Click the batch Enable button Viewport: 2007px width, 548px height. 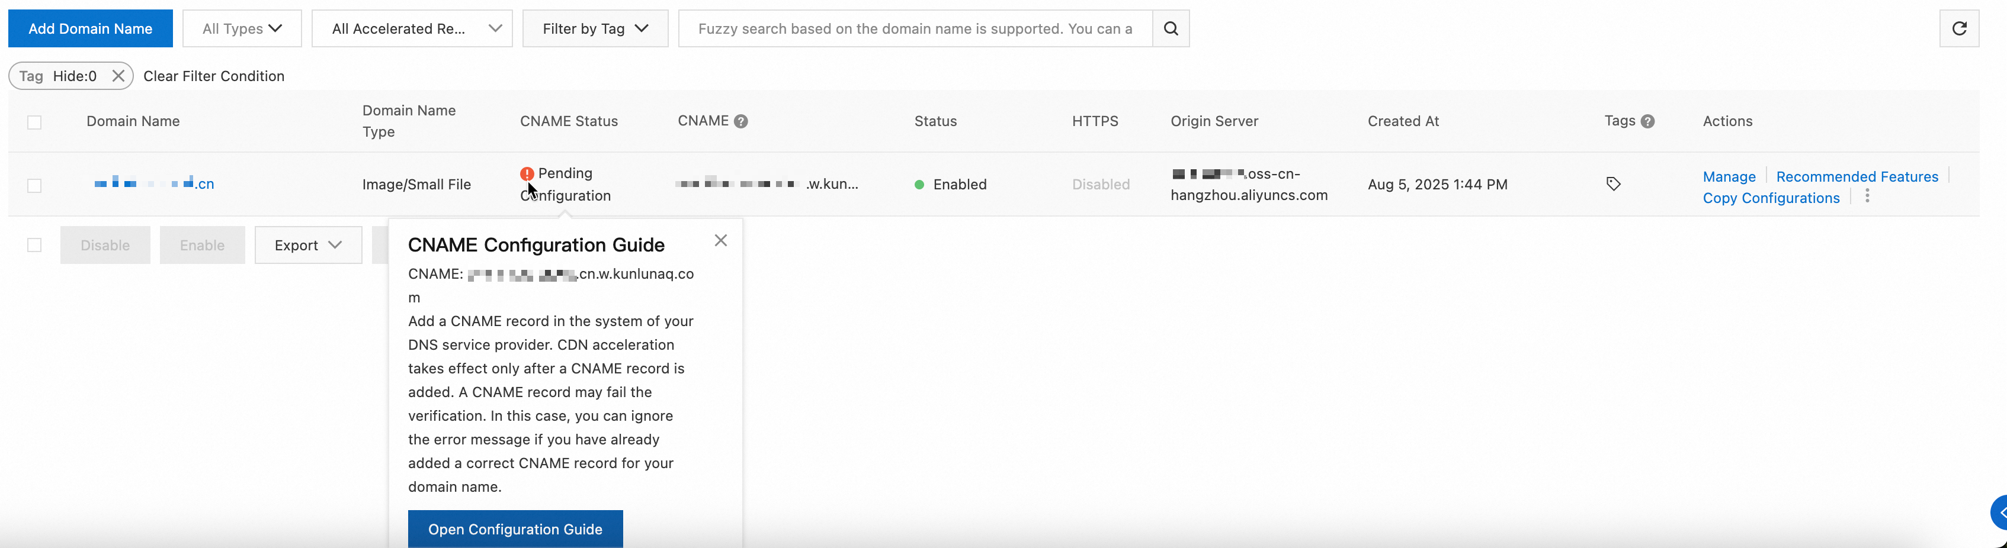[203, 245]
